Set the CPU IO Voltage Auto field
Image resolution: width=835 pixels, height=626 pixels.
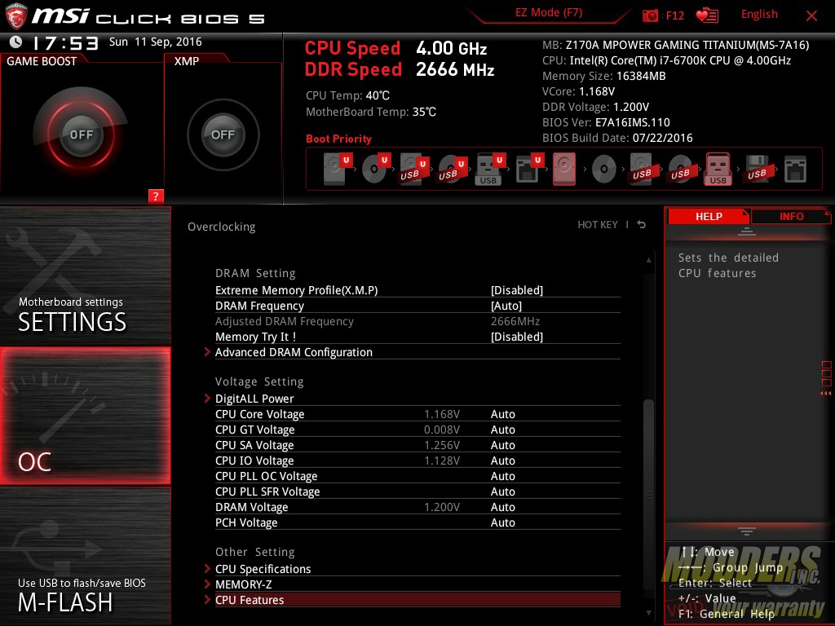coord(502,461)
